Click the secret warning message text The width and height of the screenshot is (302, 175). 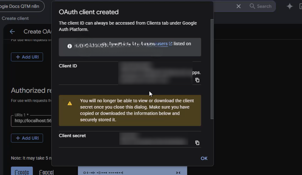tap(137, 110)
